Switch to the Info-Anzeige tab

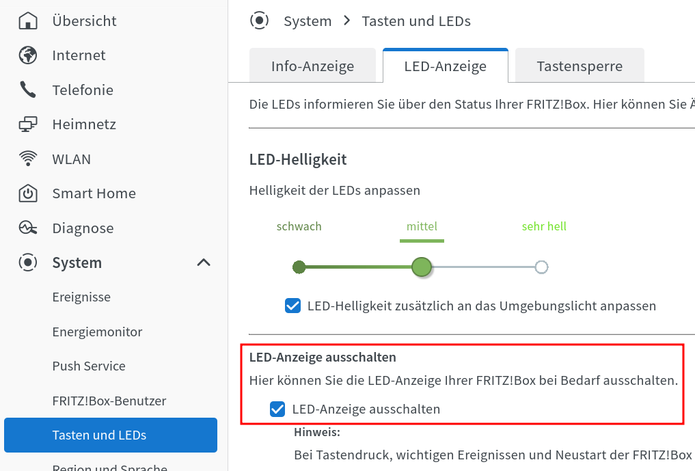pos(312,66)
